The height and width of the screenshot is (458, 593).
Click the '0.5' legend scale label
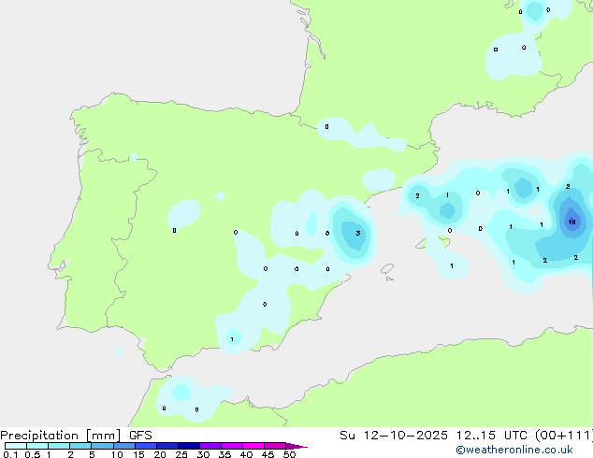pyautogui.click(x=33, y=454)
